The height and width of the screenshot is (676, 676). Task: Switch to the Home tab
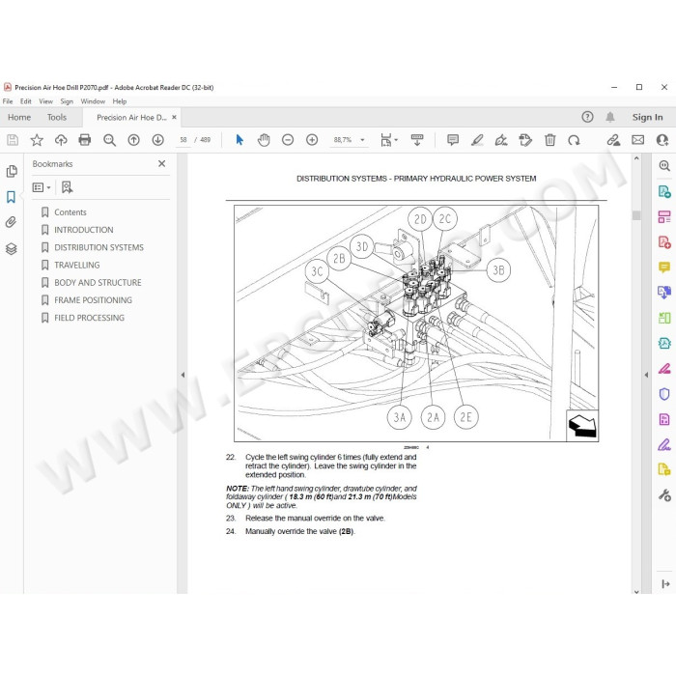point(19,117)
